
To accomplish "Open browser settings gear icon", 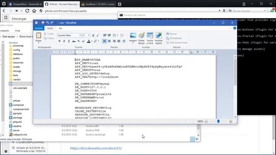I will coord(6,151).
